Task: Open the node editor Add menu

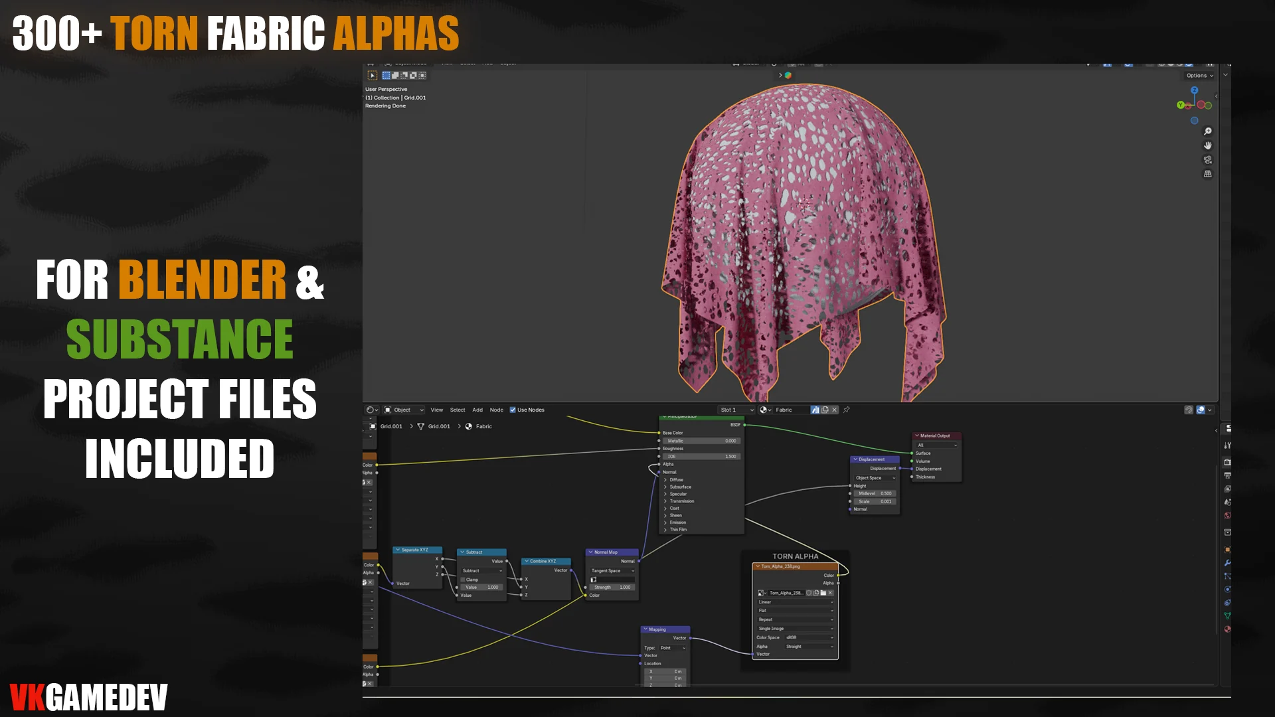Action: [477, 410]
